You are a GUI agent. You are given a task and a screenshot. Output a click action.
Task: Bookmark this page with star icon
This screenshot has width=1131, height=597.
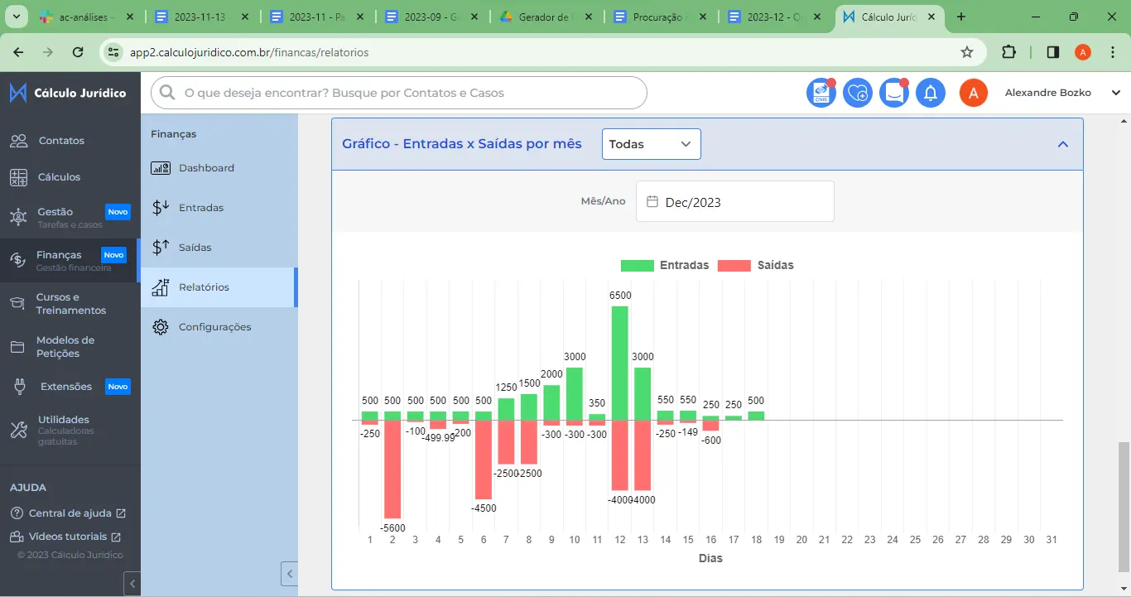coord(967,52)
